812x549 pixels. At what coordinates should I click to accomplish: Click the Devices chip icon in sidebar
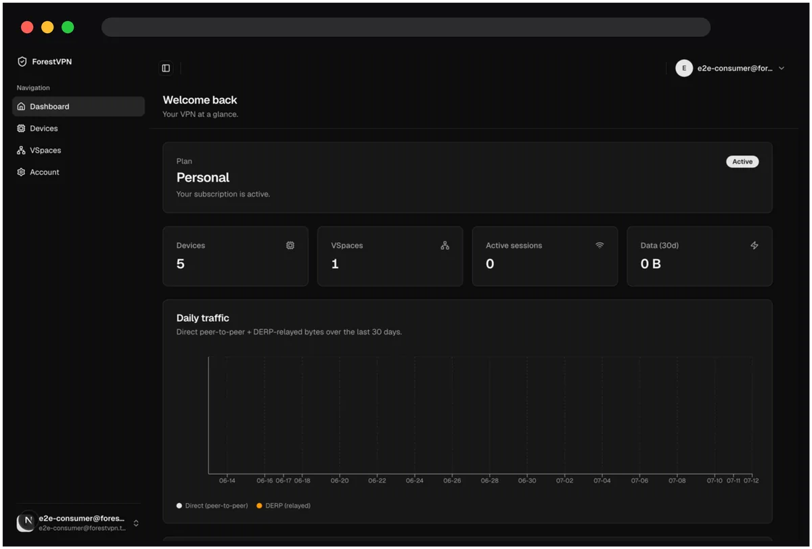pyautogui.click(x=21, y=128)
